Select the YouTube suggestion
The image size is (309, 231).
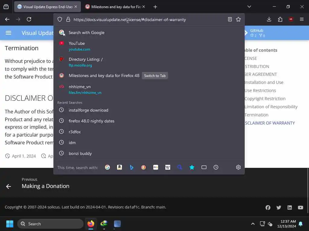point(149,46)
